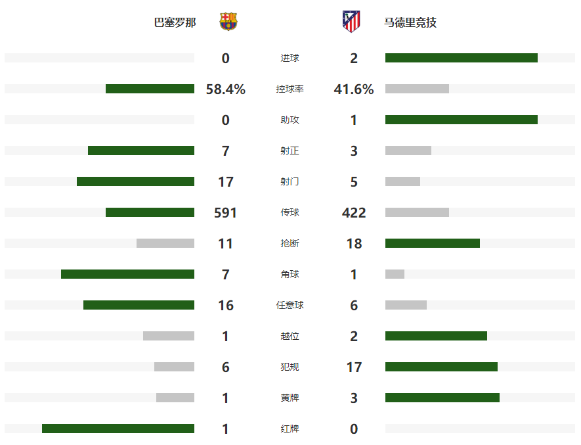Click Barcelona's 591 passes value
581x445 pixels.
226,212
